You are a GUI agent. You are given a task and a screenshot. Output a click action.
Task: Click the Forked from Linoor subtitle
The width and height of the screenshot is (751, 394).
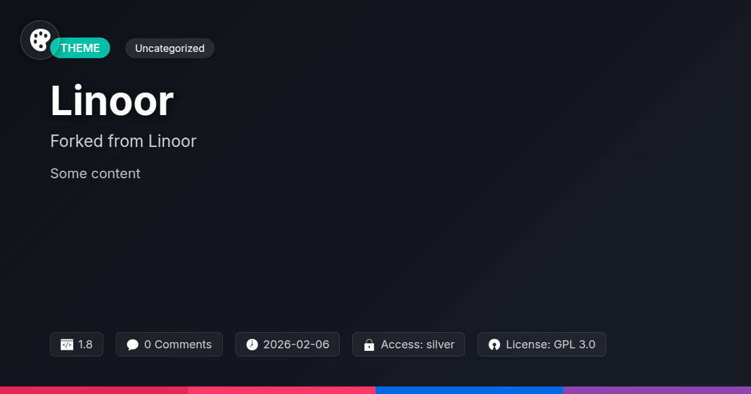pos(123,141)
